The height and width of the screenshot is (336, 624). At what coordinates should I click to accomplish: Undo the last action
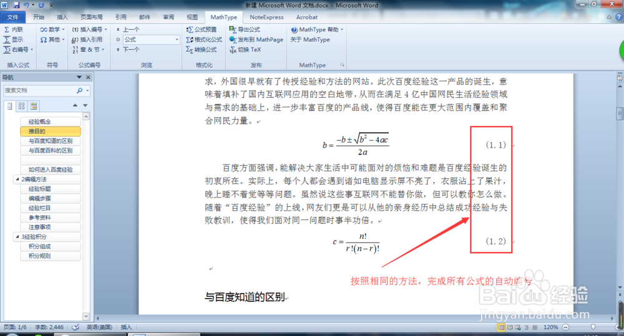point(26,5)
